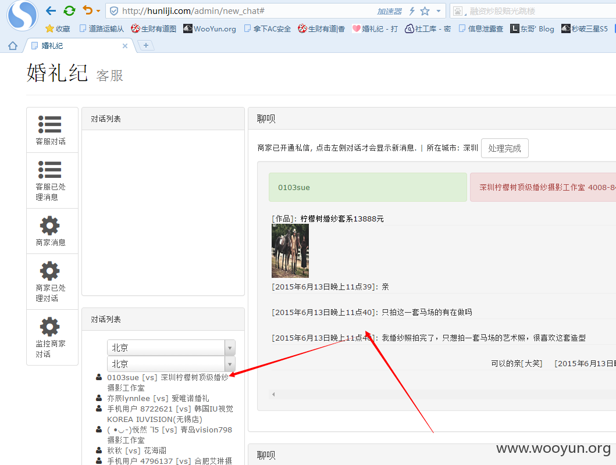Click the lightning bolt speed icon
This screenshot has width=616, height=465.
coord(412,11)
